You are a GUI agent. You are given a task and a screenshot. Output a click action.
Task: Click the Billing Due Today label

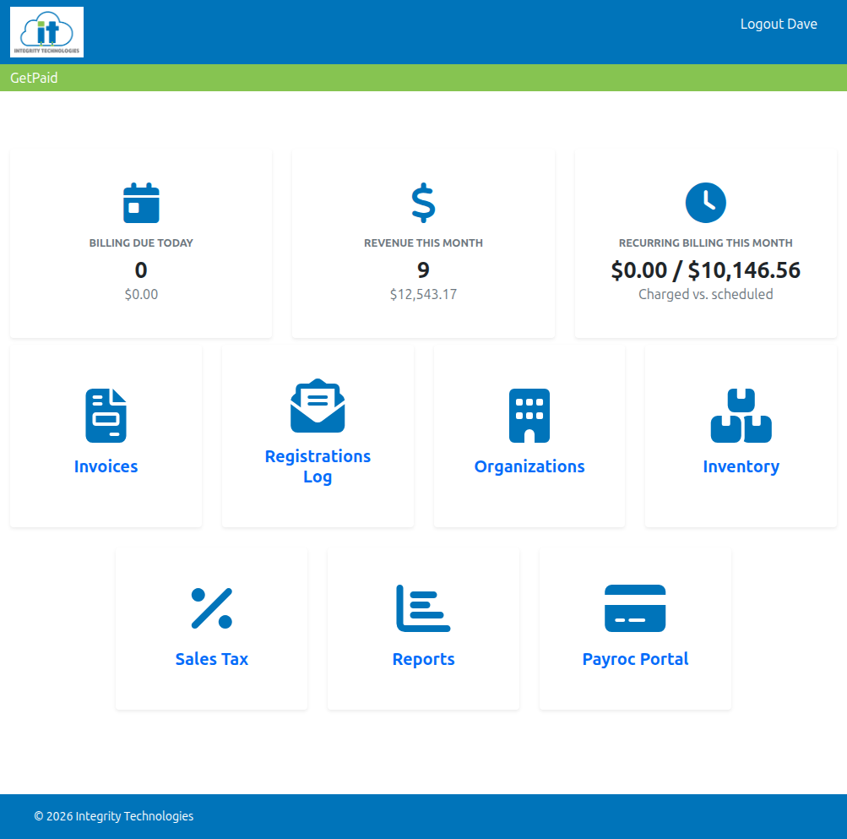coord(141,243)
